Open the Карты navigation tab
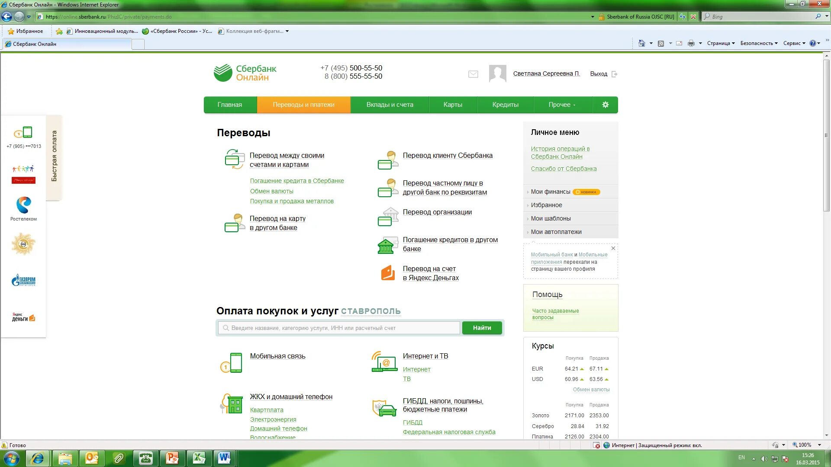Viewport: 831px width, 467px height. [x=453, y=105]
